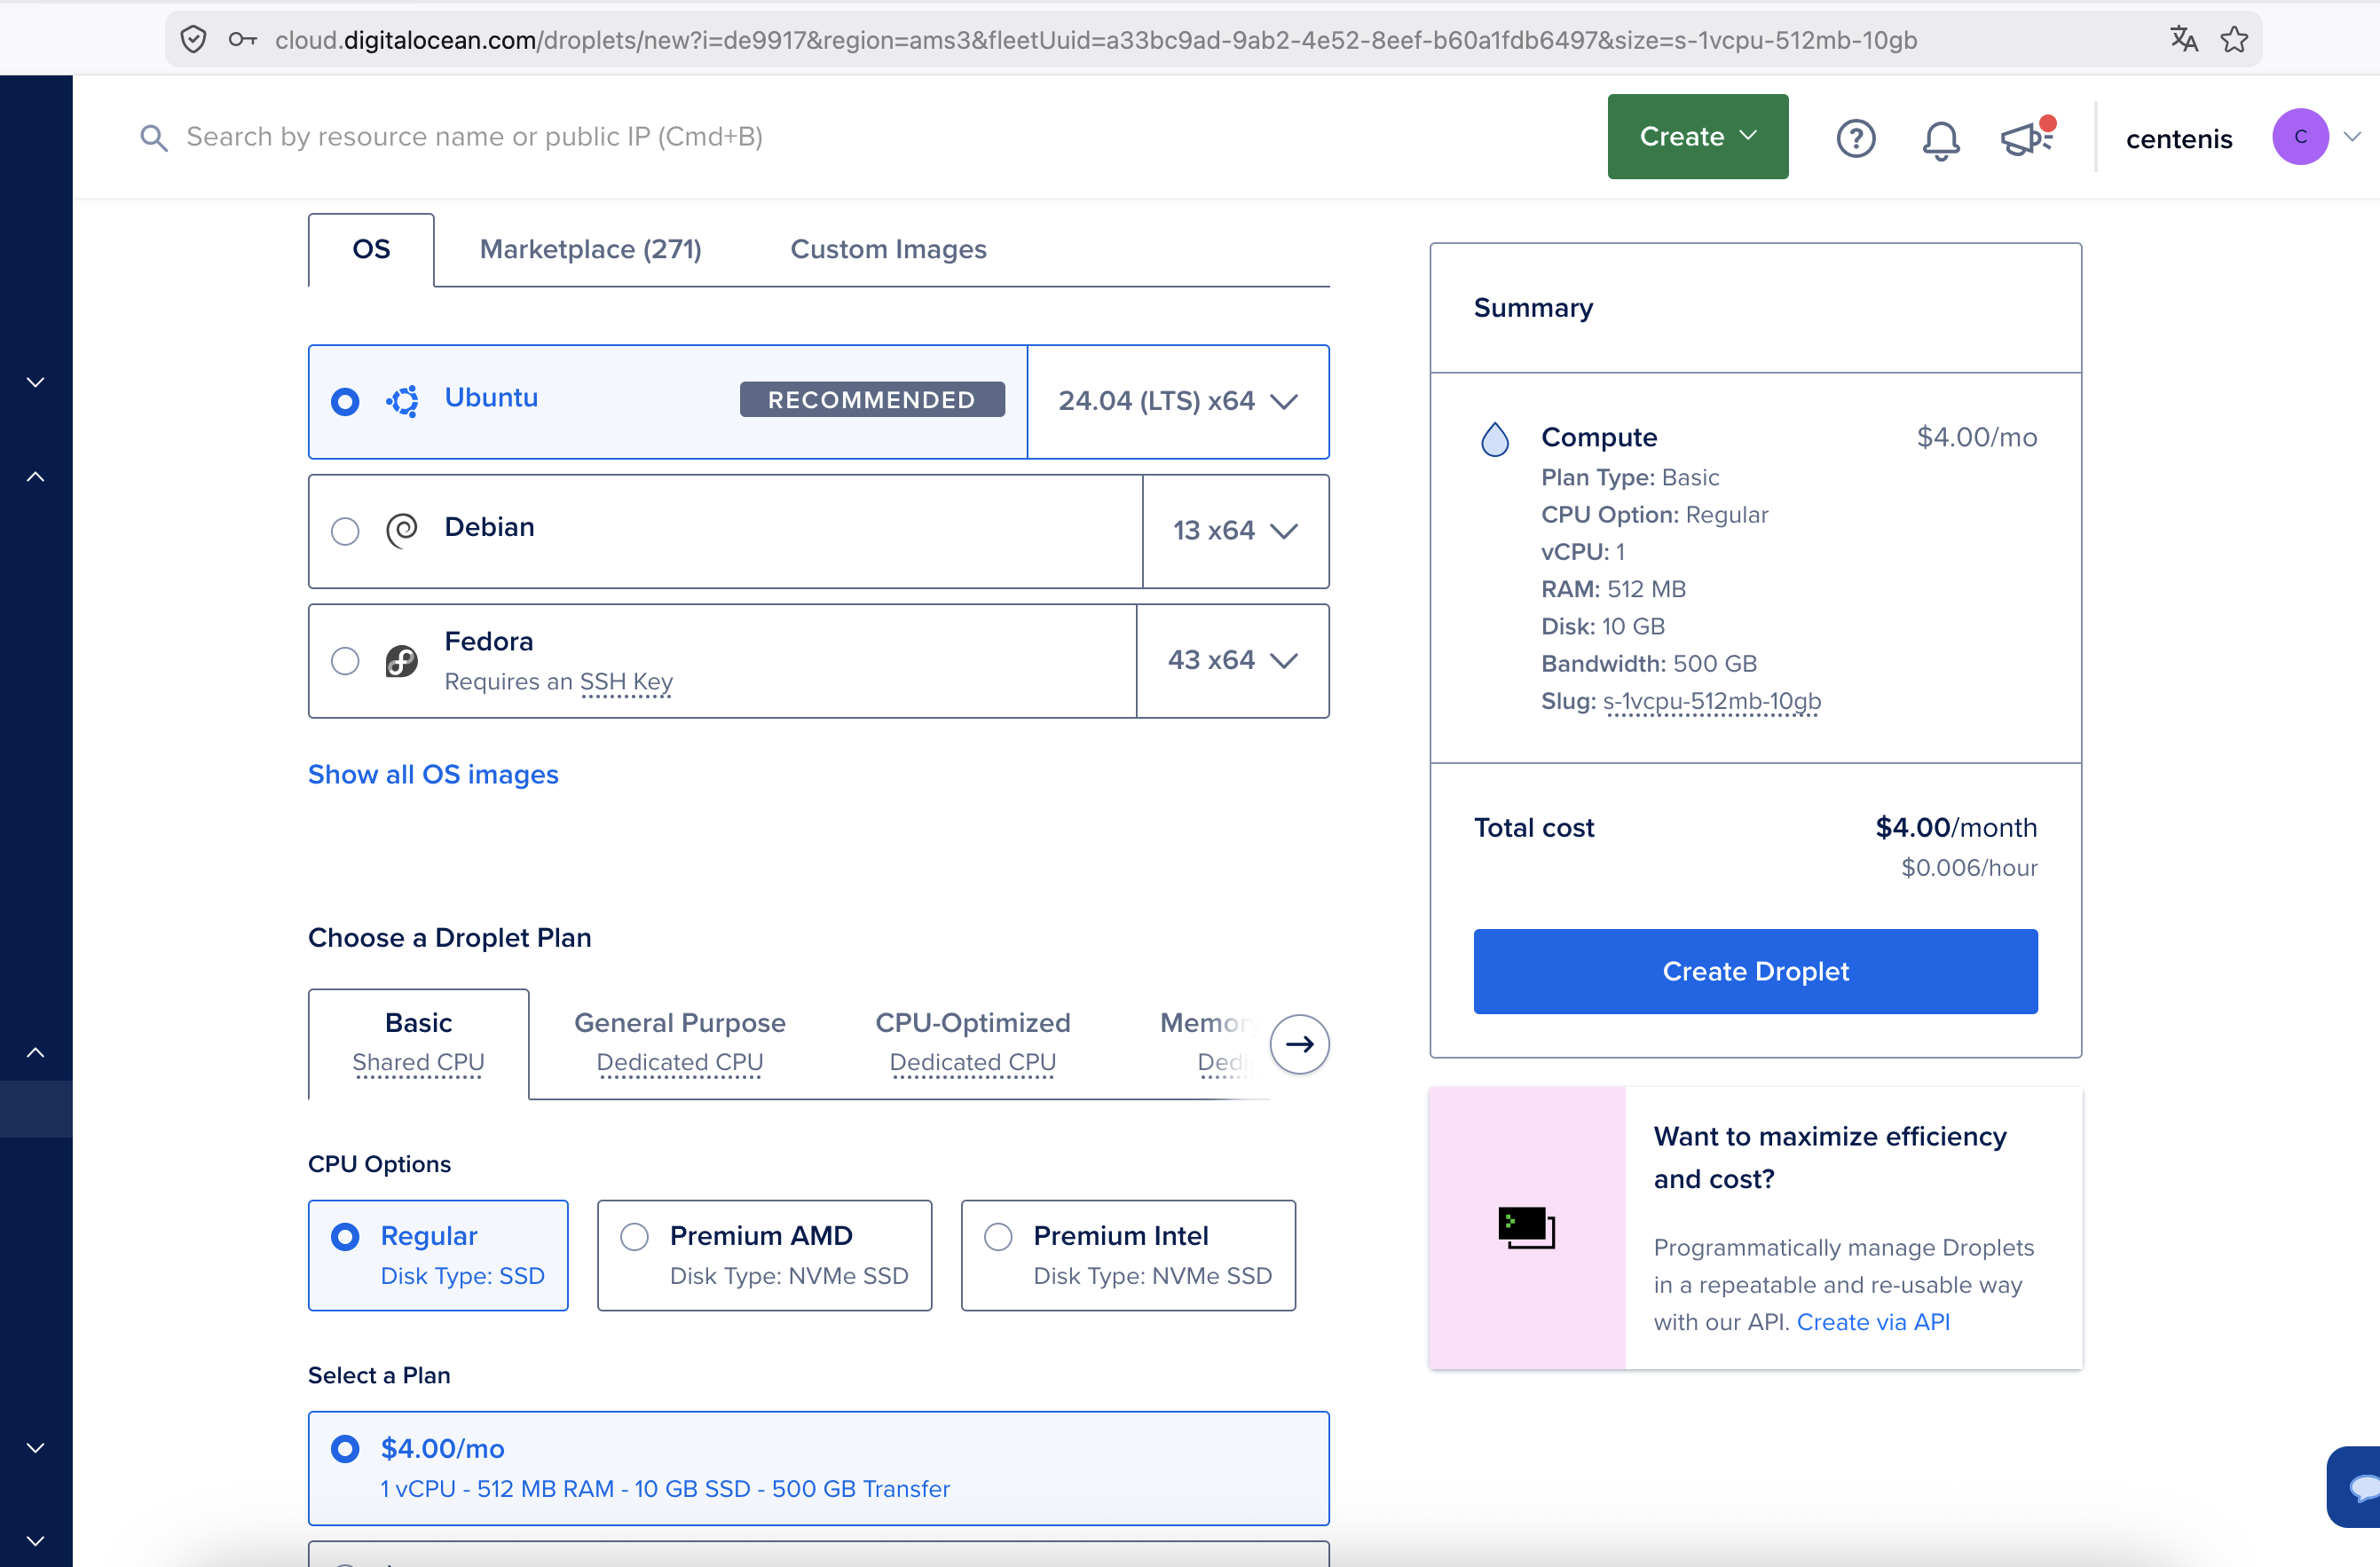2380x1567 pixels.
Task: Click the Create Droplet button
Action: (1755, 971)
